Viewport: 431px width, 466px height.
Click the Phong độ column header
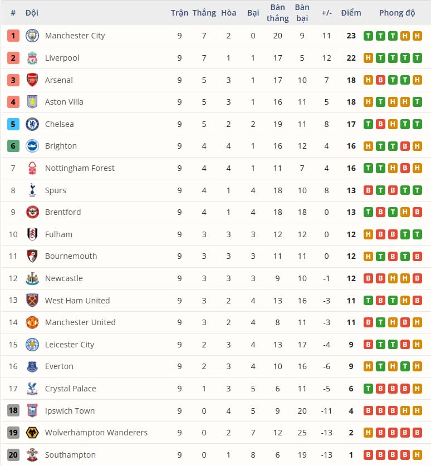pyautogui.click(x=397, y=13)
